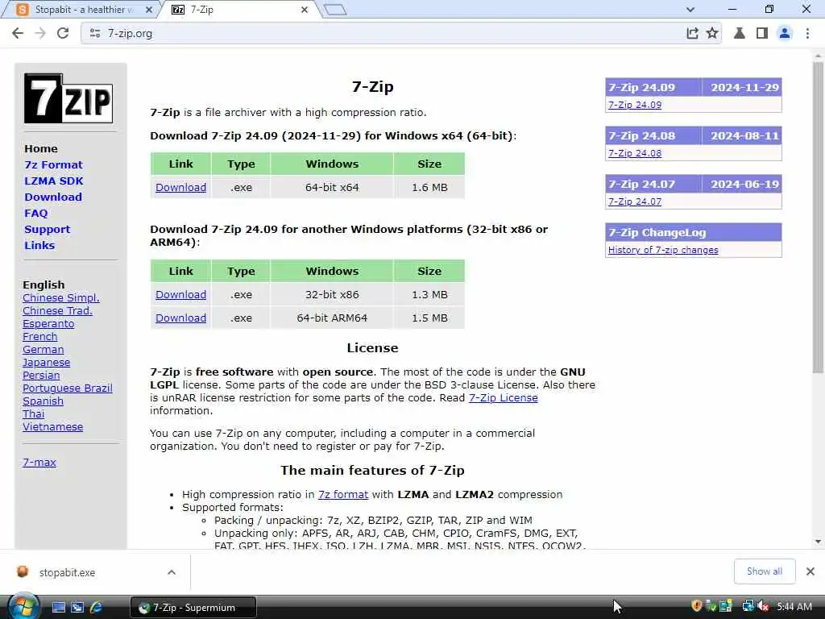825x619 pixels.
Task: Open a new tab button
Action: (335, 10)
